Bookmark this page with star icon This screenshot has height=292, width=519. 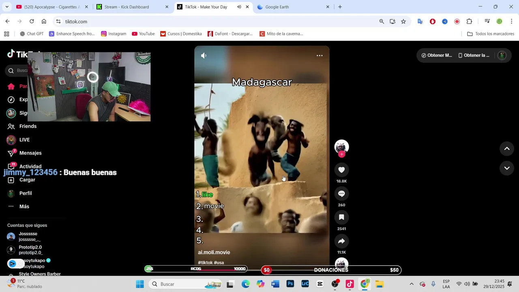(x=403, y=21)
